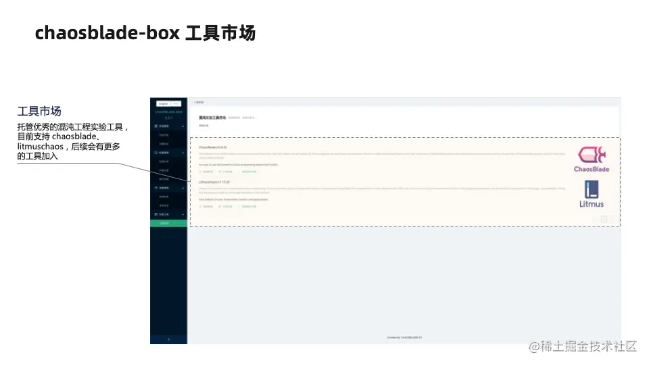Select the highlighted green 工具市场 menu item
The image size is (649, 365).
[x=168, y=223]
